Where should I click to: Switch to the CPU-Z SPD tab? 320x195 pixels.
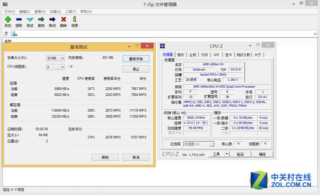point(216,55)
